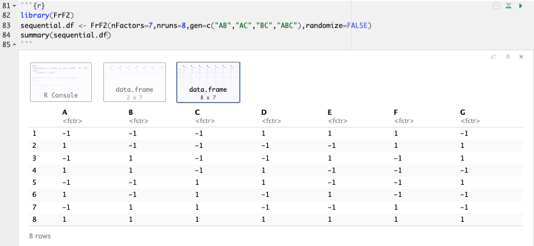Toggle the fold arrow at line 85

point(14,44)
